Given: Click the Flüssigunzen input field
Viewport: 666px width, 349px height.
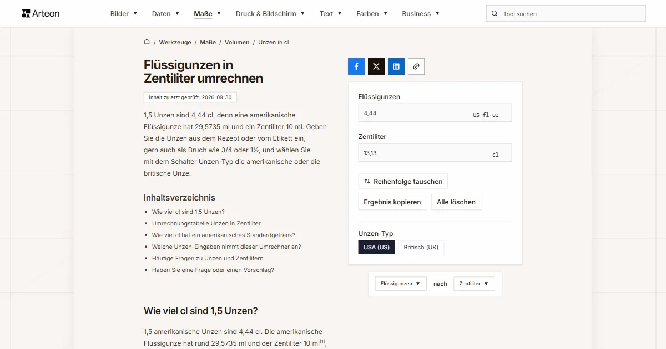Looking at the screenshot, I should point(435,113).
